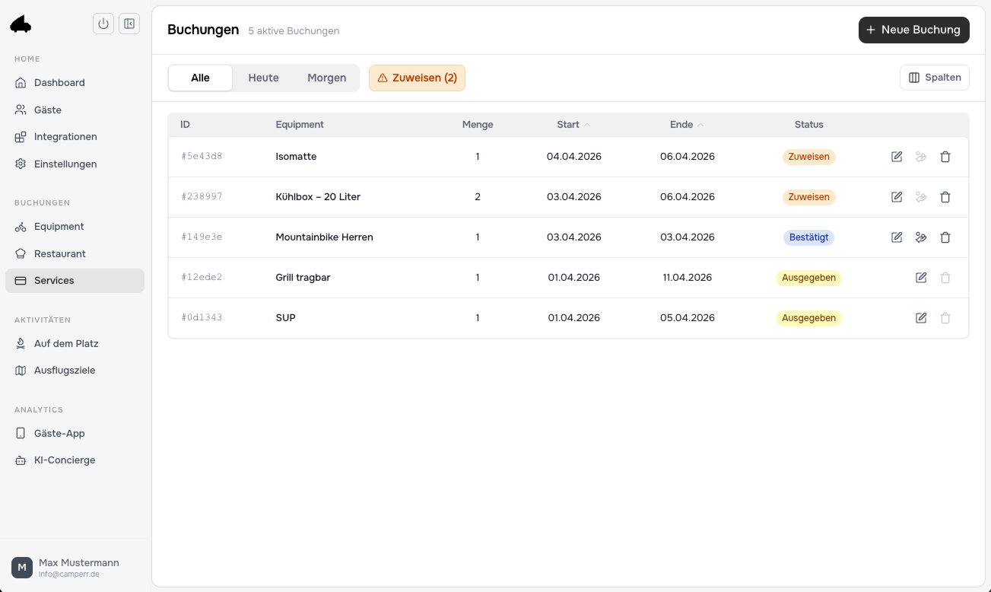Click the Equipment column header
Viewport: 991px width, 592px height.
pos(300,125)
